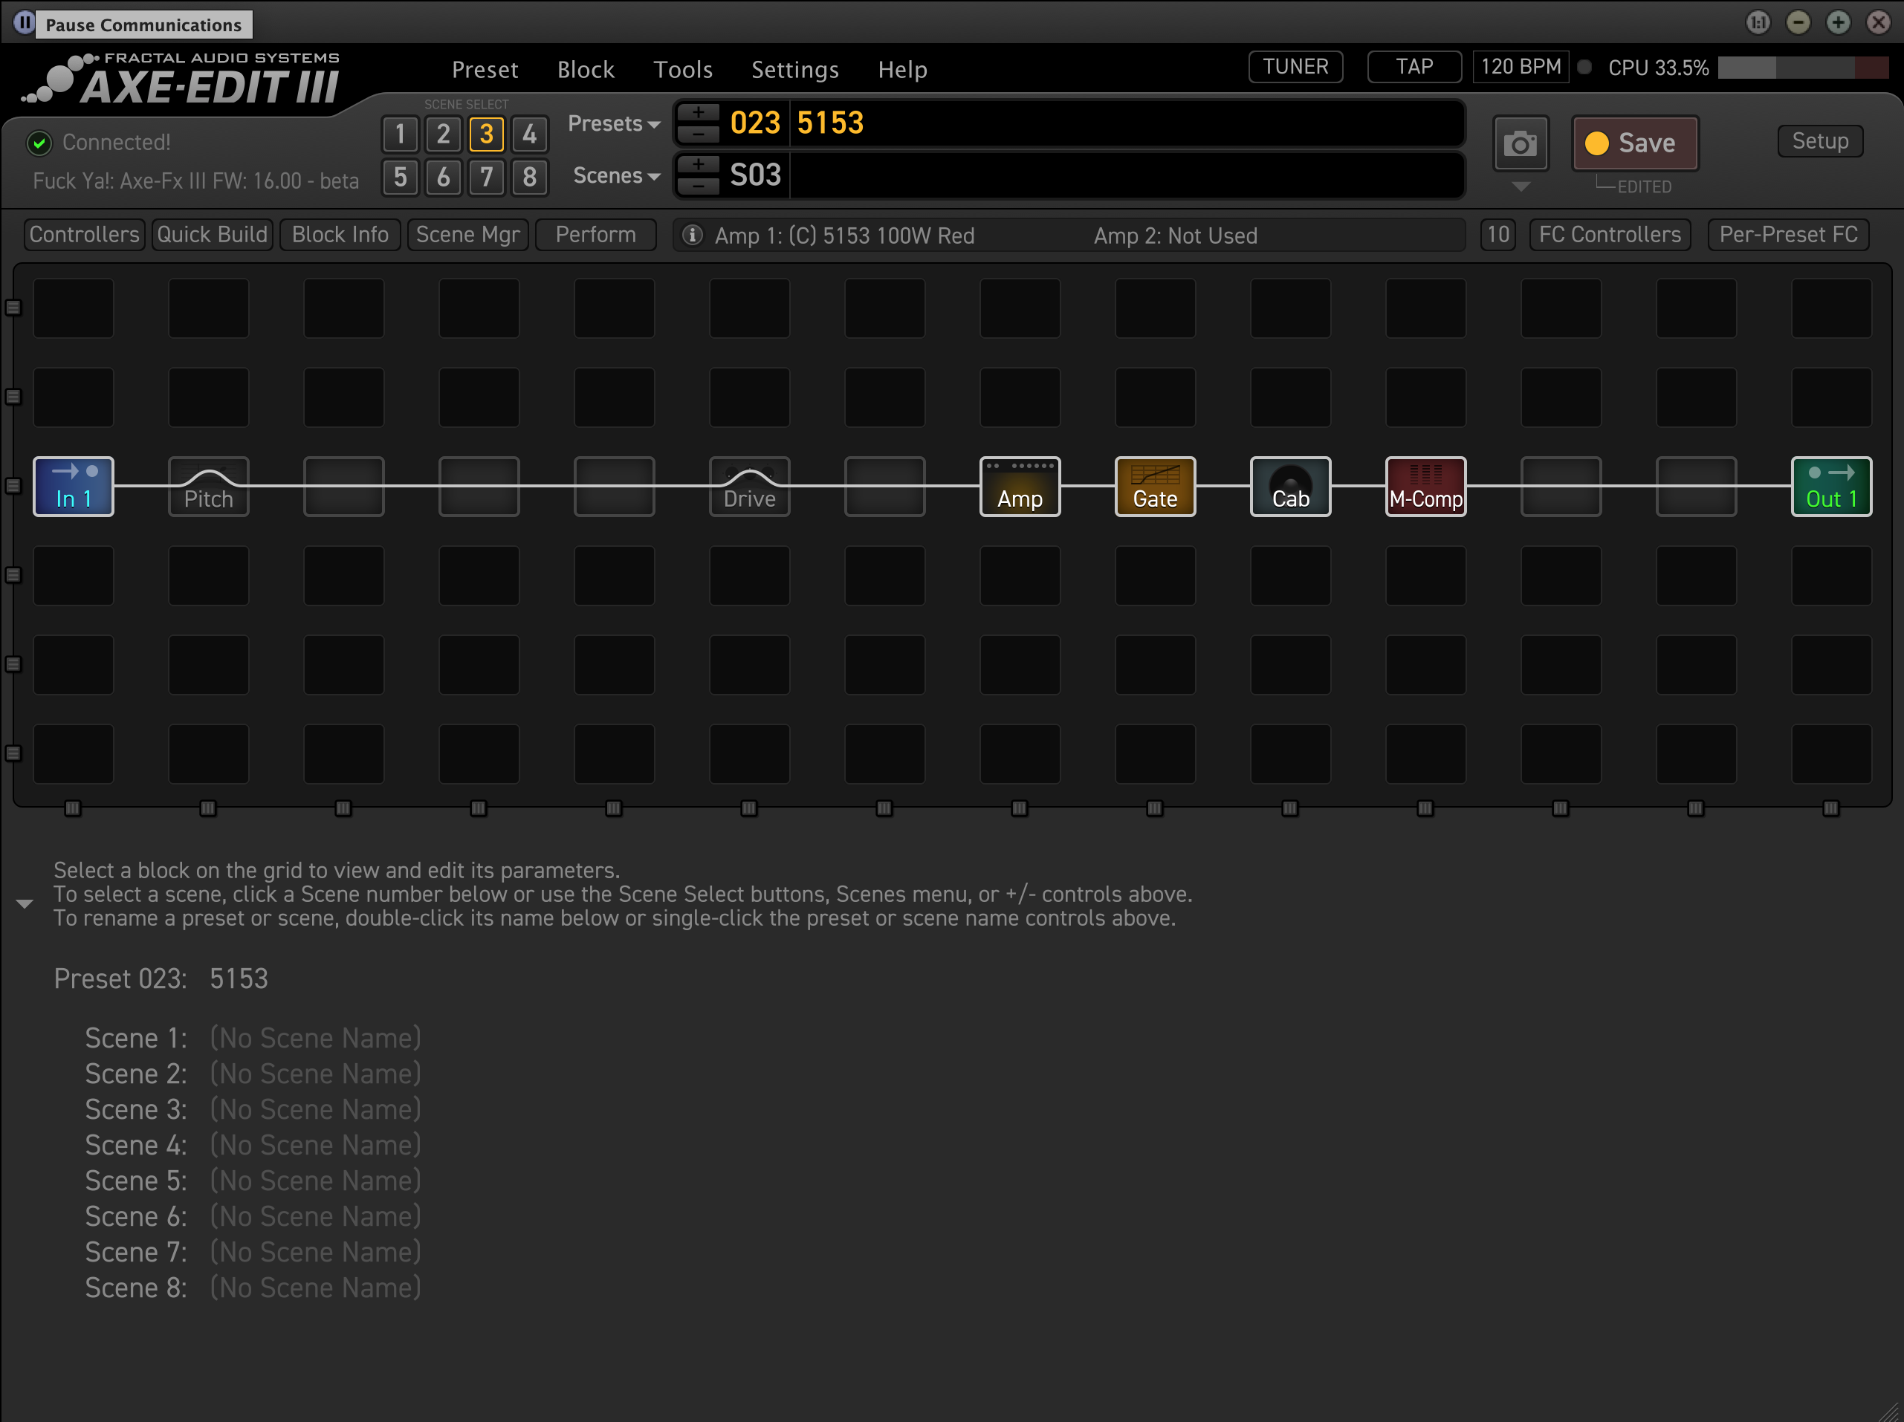Screen dimensions: 1904x1422
Task: Open the TUNER
Action: tap(1295, 67)
